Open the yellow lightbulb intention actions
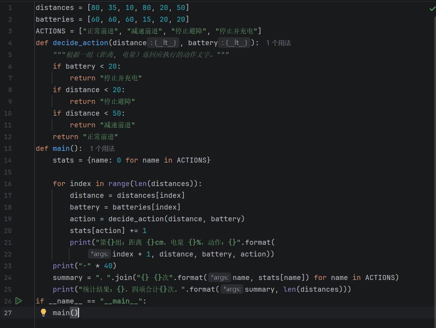Viewport: 436px width, 328px height. [43, 313]
